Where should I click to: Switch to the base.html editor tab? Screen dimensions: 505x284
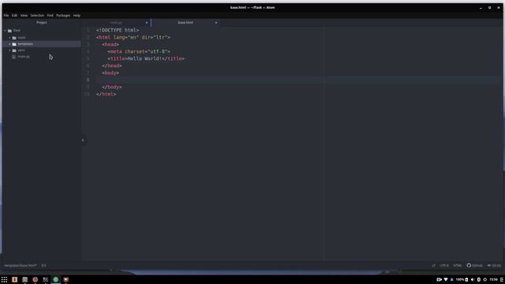pos(185,23)
